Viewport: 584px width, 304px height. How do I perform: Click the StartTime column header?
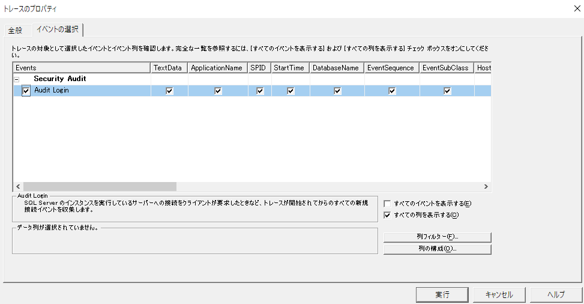click(290, 68)
